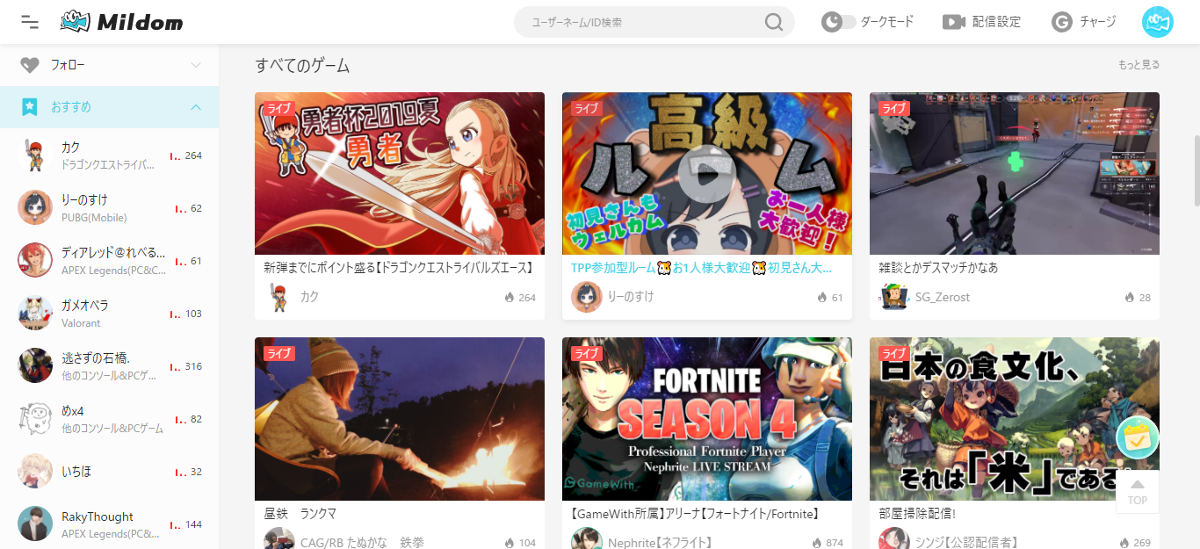Open the user profile avatar
The width and height of the screenshot is (1200, 549).
pyautogui.click(x=1158, y=22)
